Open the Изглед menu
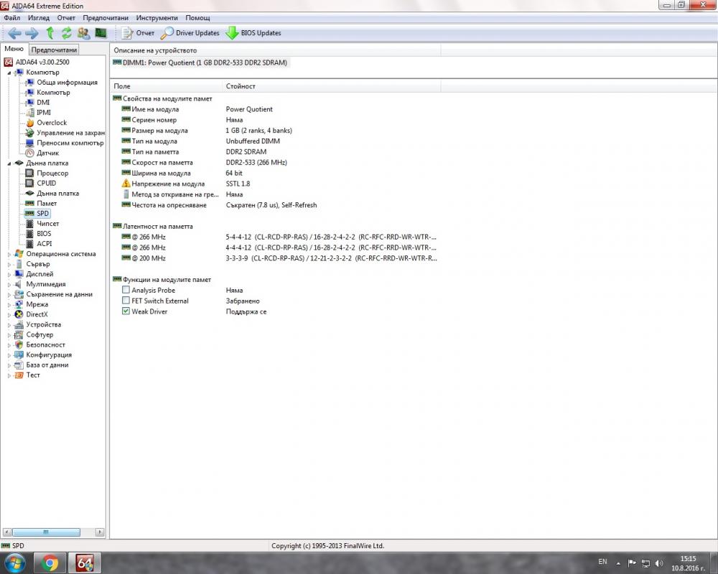Screen dimensions: 718x574 (x=39, y=18)
